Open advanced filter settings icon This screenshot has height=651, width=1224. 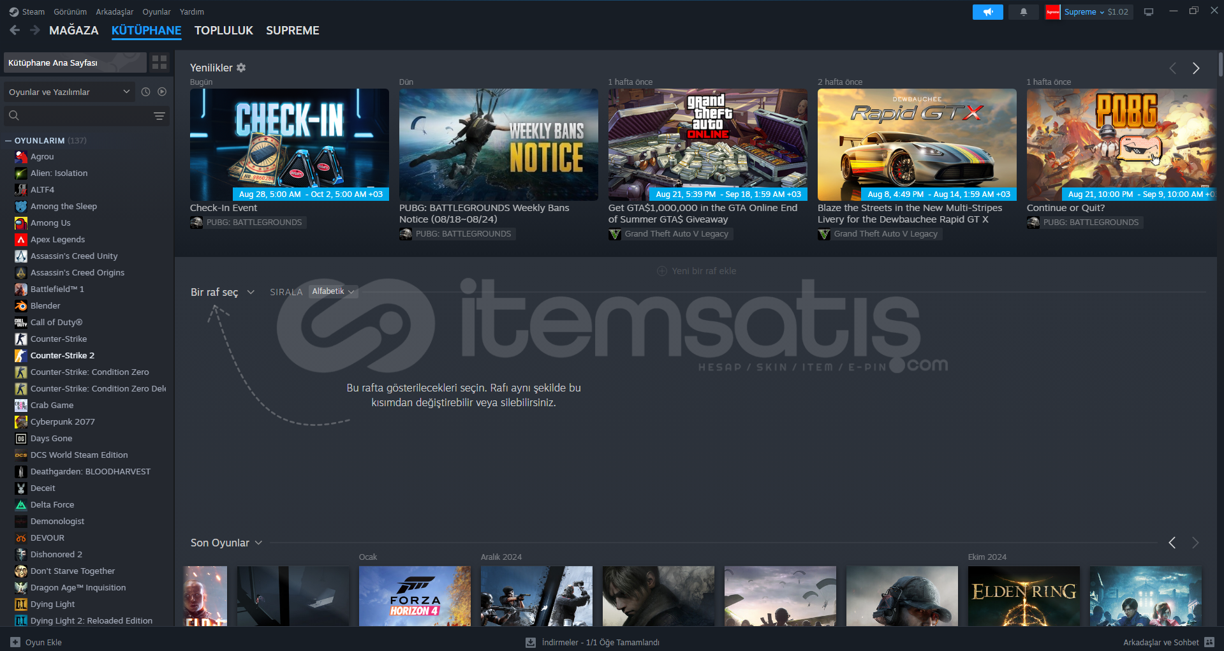point(159,115)
